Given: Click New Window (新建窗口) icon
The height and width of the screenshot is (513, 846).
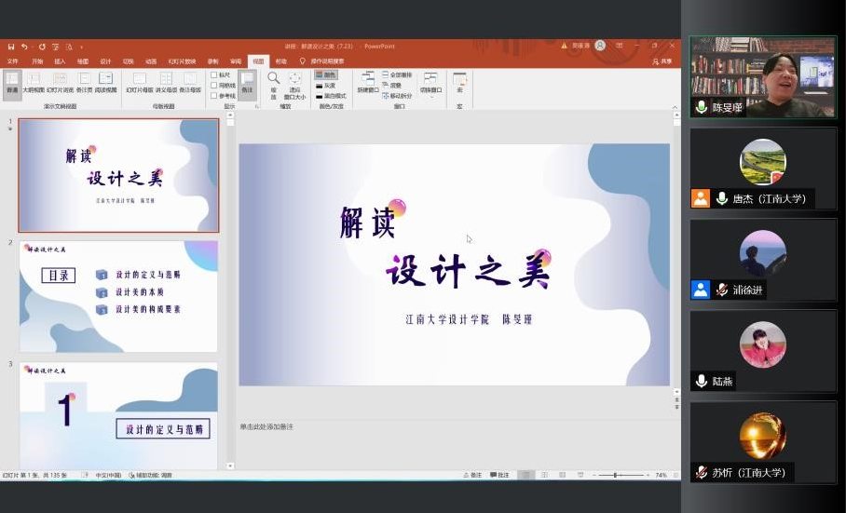Looking at the screenshot, I should (367, 82).
